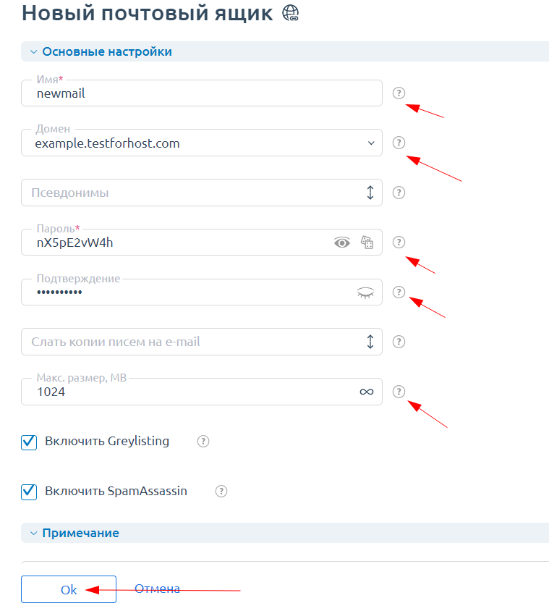Click the help icon next to Псевдонимы
Image resolution: width=549 pixels, height=611 pixels.
[x=399, y=193]
